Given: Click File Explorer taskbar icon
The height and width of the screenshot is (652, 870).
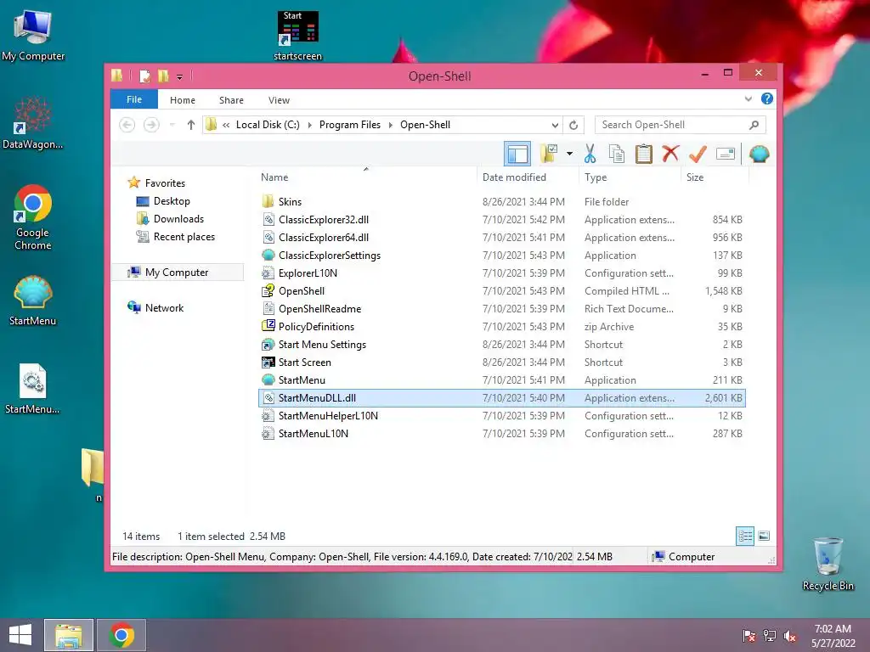Looking at the screenshot, I should coord(69,635).
